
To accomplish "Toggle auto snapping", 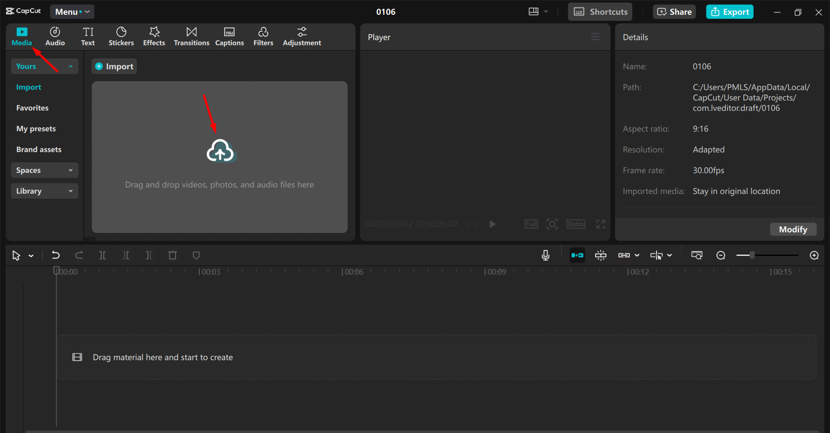I will [601, 255].
